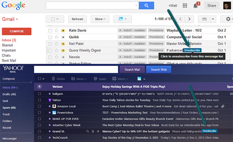Open Google notifications bell
Viewport: 233px width, 142px height.
pyautogui.click(x=195, y=6)
